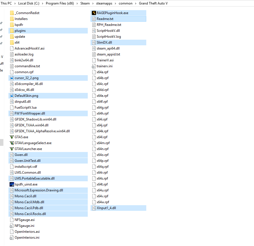The image size is (254, 246).
Task: Click the GTA5.exe application icon
Action: pos(12,137)
